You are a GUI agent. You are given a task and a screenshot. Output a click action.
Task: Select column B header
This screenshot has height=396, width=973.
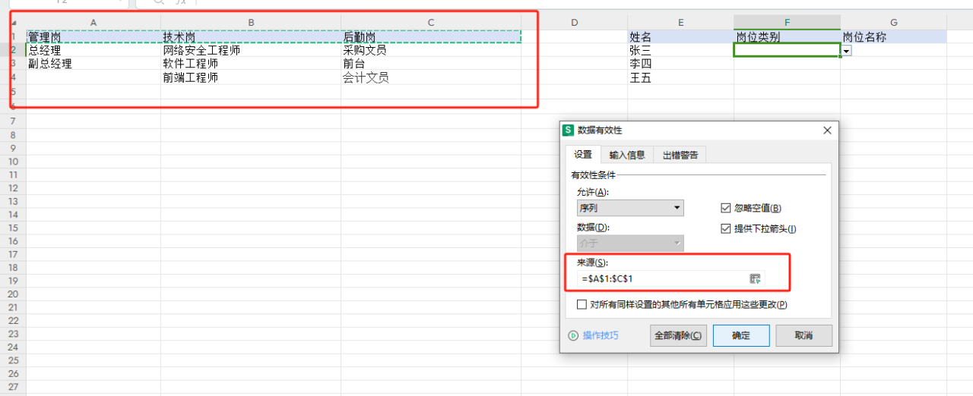pyautogui.click(x=251, y=23)
